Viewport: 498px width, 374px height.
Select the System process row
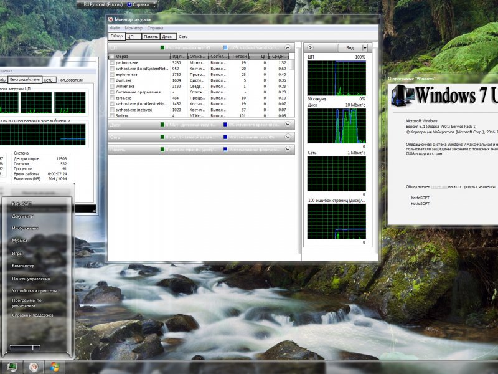click(x=199, y=116)
